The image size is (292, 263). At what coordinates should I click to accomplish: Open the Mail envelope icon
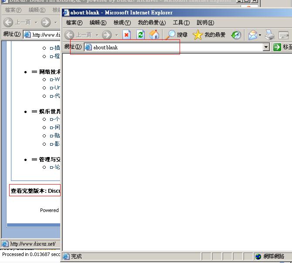click(253, 35)
